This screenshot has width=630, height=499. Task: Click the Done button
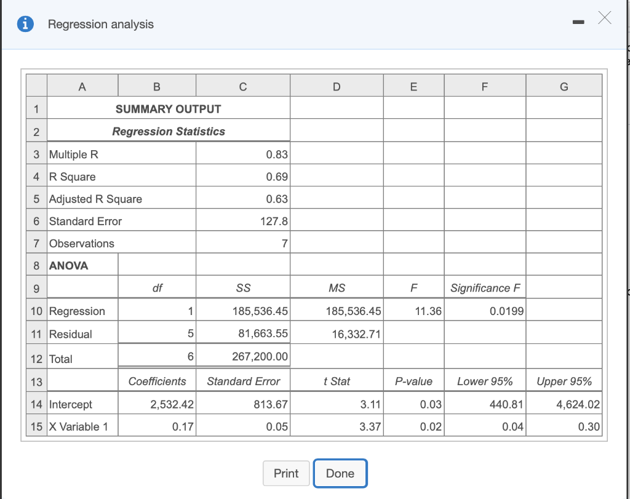(x=340, y=473)
